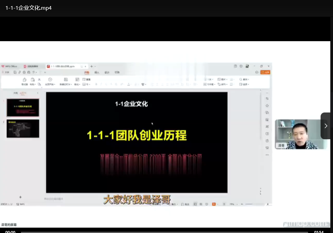Screen dimensions: 333x233
Task: Click the new slide icon
Action: [66, 80]
